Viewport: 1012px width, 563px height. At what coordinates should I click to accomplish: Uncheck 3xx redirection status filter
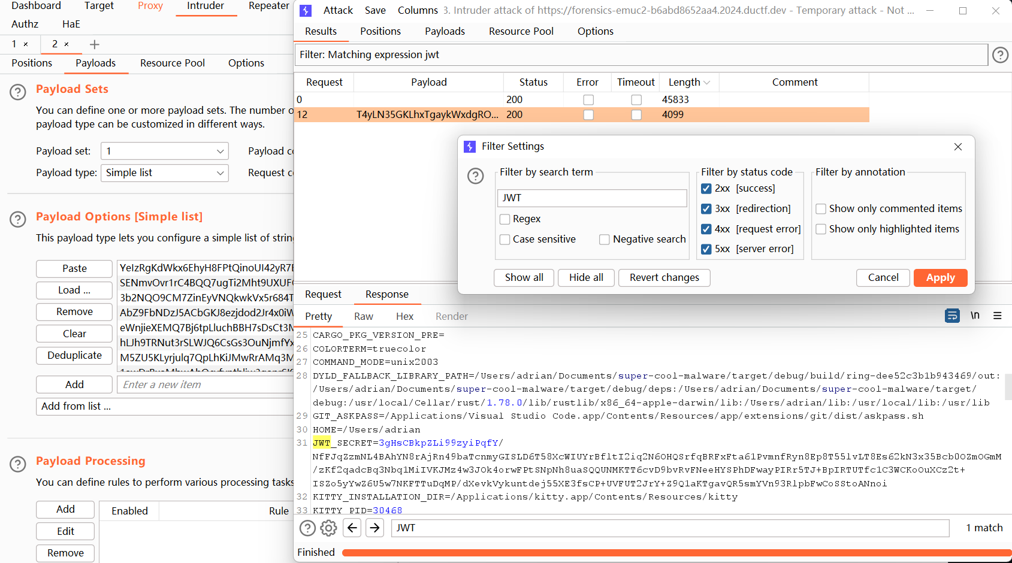(x=706, y=209)
